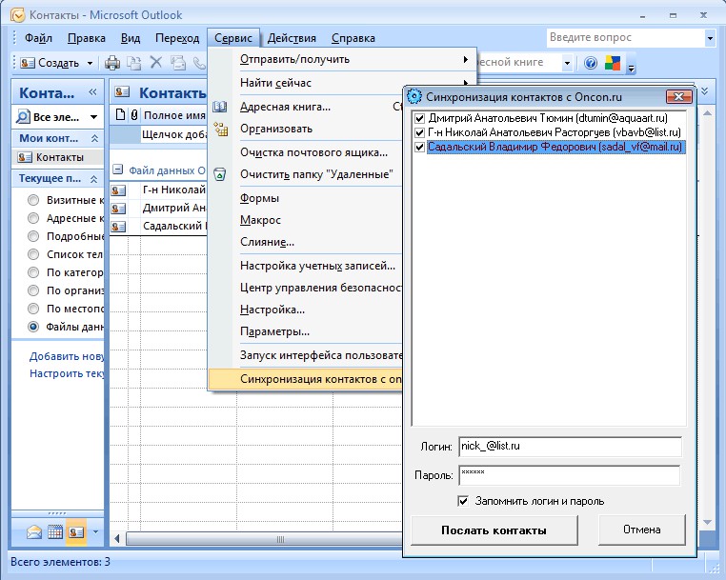Choose Параметры menu item

point(306,331)
